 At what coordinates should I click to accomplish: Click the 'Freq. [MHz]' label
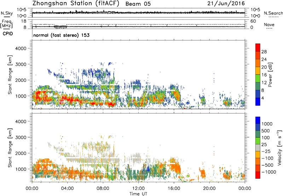(x=7, y=24)
